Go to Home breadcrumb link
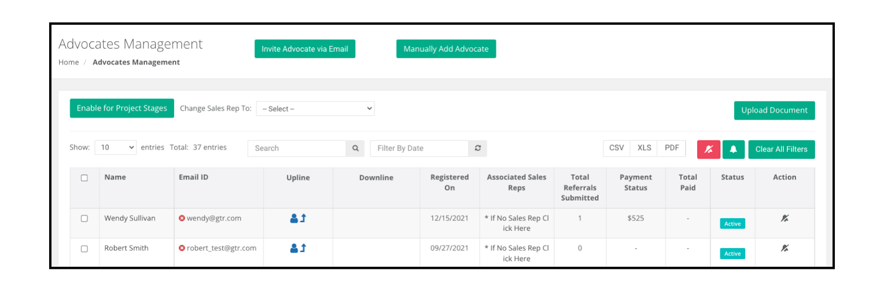 pos(69,62)
